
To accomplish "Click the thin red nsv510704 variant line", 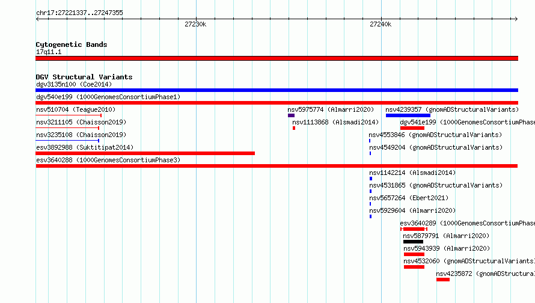I will click(x=69, y=115).
